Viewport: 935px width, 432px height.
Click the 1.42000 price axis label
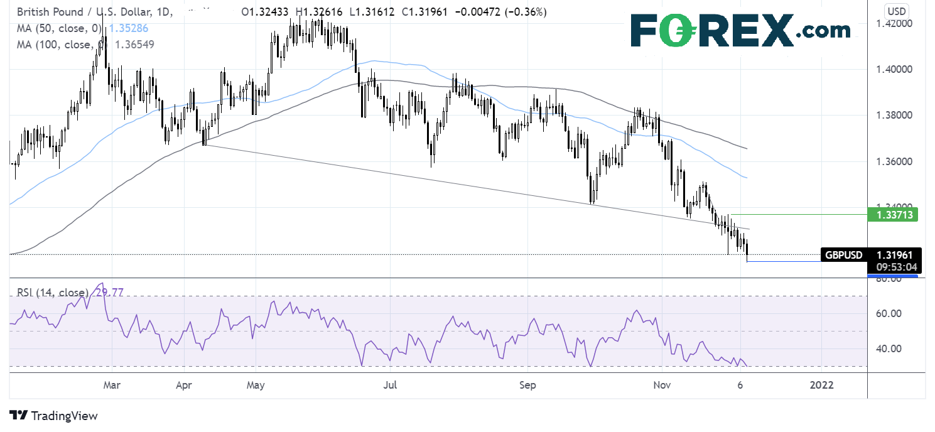coord(891,24)
